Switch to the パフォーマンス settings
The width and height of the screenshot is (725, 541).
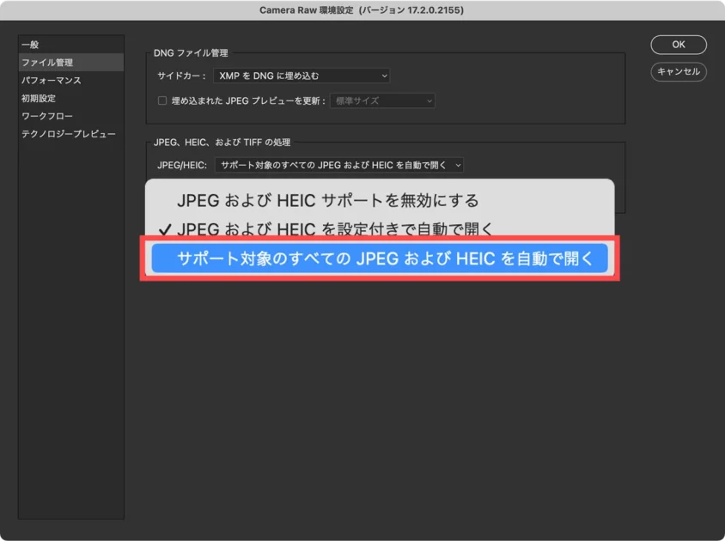click(52, 81)
